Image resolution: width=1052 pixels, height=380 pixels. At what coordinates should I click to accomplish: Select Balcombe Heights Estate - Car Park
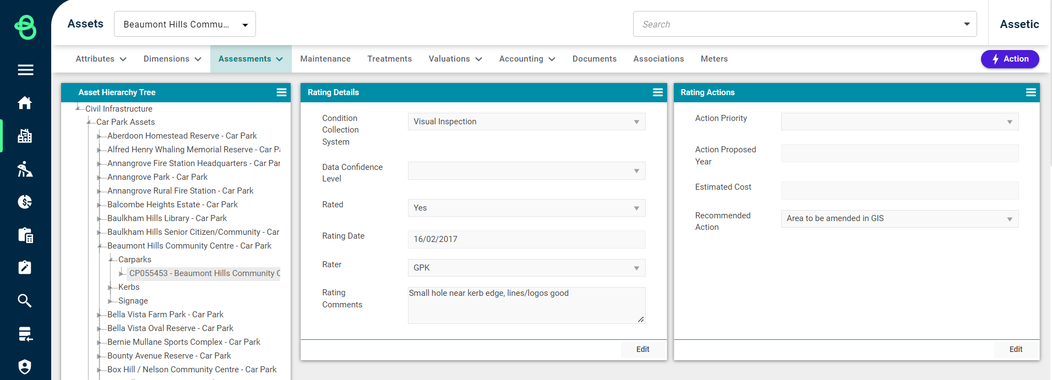coord(172,205)
